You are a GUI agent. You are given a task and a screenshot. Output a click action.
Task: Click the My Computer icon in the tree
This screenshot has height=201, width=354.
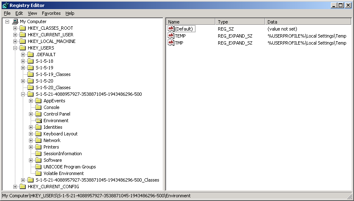click(15, 21)
